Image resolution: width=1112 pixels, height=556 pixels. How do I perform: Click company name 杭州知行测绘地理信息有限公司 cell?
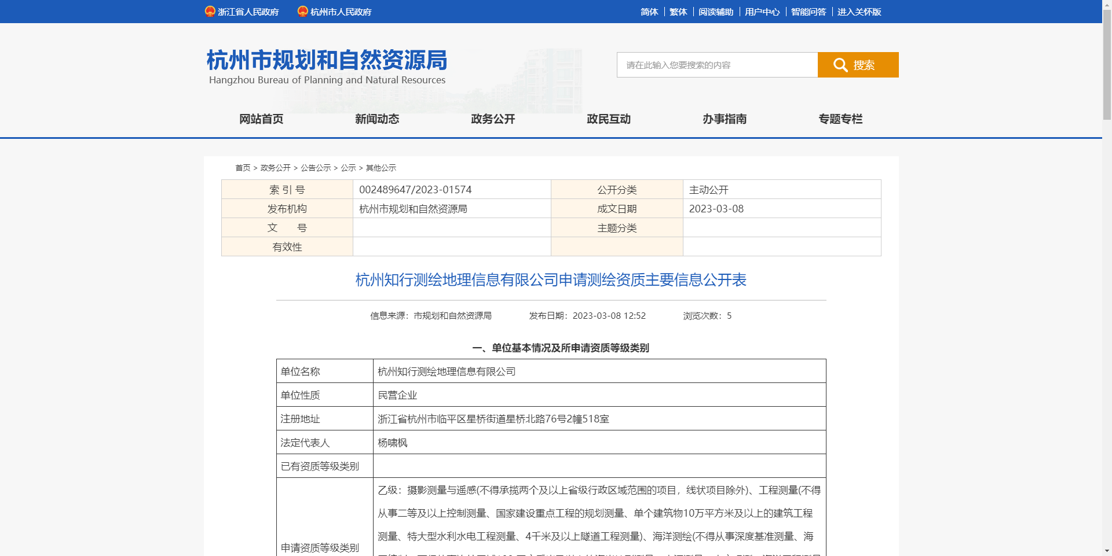point(599,371)
